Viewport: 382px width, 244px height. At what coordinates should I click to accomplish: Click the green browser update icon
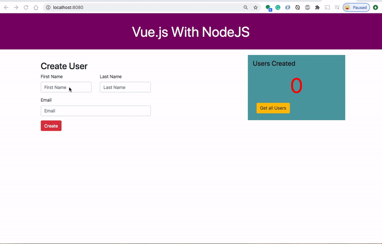point(375,8)
